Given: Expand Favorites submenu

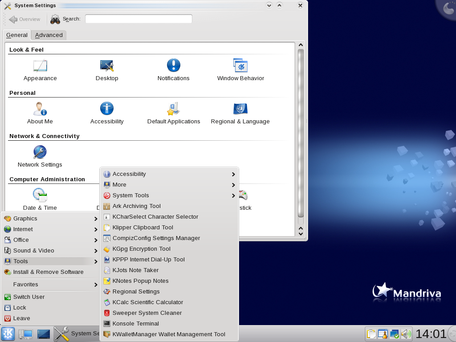Looking at the screenshot, I should pyautogui.click(x=51, y=285).
